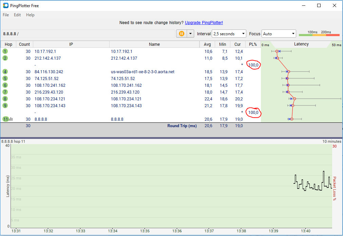Click the 10 minutes timeline scale label
Screen dimensions: 343x236
click(331, 141)
